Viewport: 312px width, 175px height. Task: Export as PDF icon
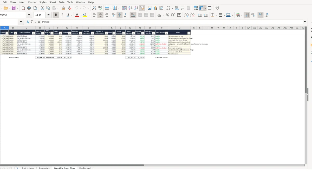[23, 8]
